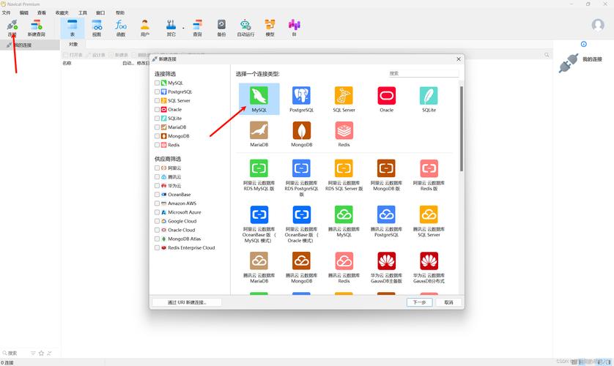
Task: Open the 收藏夹 (Favorites) menu
Action: coord(62,13)
